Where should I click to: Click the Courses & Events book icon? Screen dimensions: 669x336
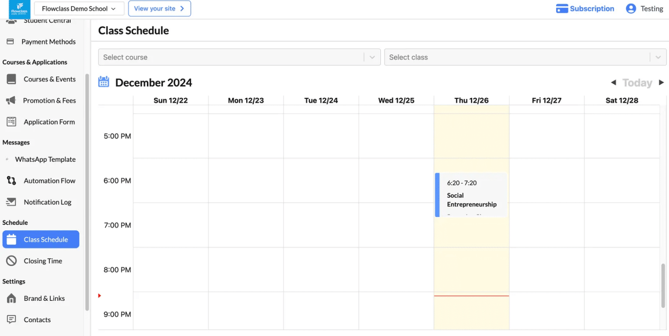(11, 79)
